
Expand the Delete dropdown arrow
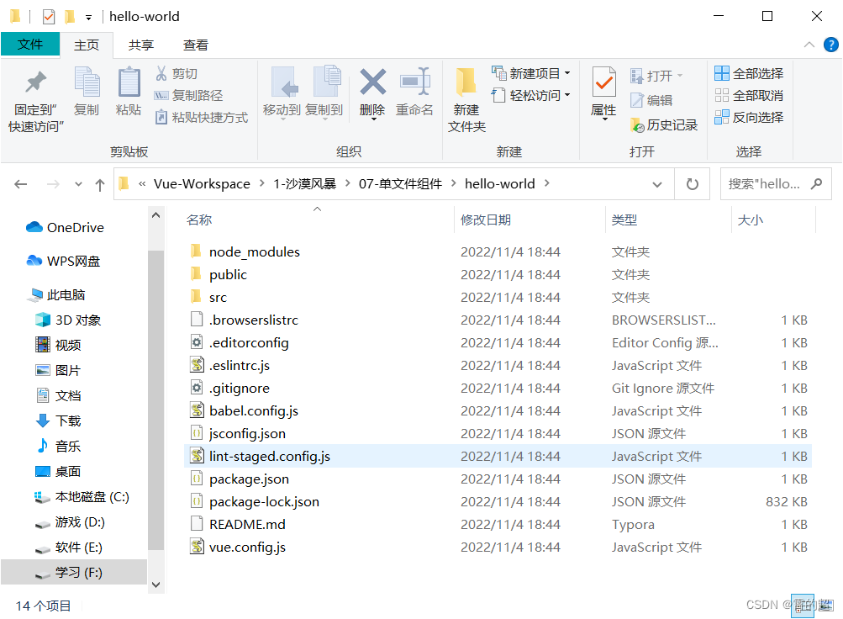click(373, 119)
